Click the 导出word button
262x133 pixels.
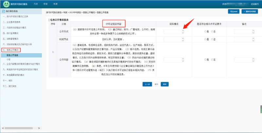(233, 11)
